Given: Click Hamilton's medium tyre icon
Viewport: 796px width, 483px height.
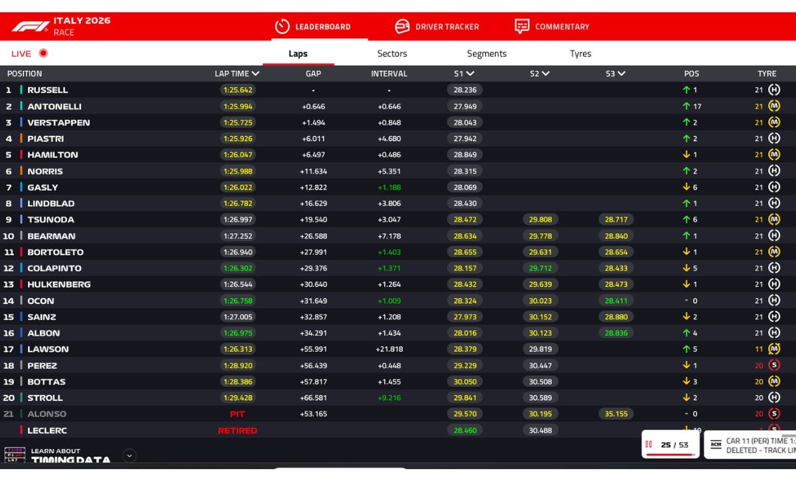Looking at the screenshot, I should (774, 155).
